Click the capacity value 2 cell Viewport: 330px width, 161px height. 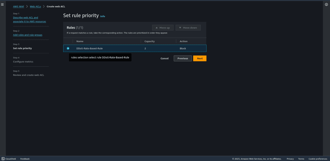(x=145, y=49)
